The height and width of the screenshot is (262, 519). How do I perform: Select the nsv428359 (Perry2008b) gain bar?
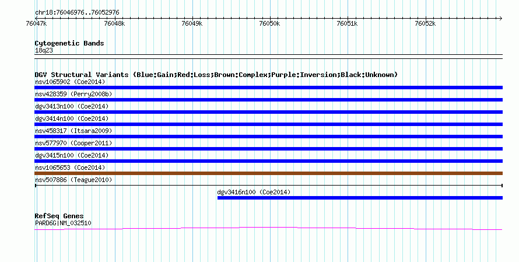coord(268,100)
